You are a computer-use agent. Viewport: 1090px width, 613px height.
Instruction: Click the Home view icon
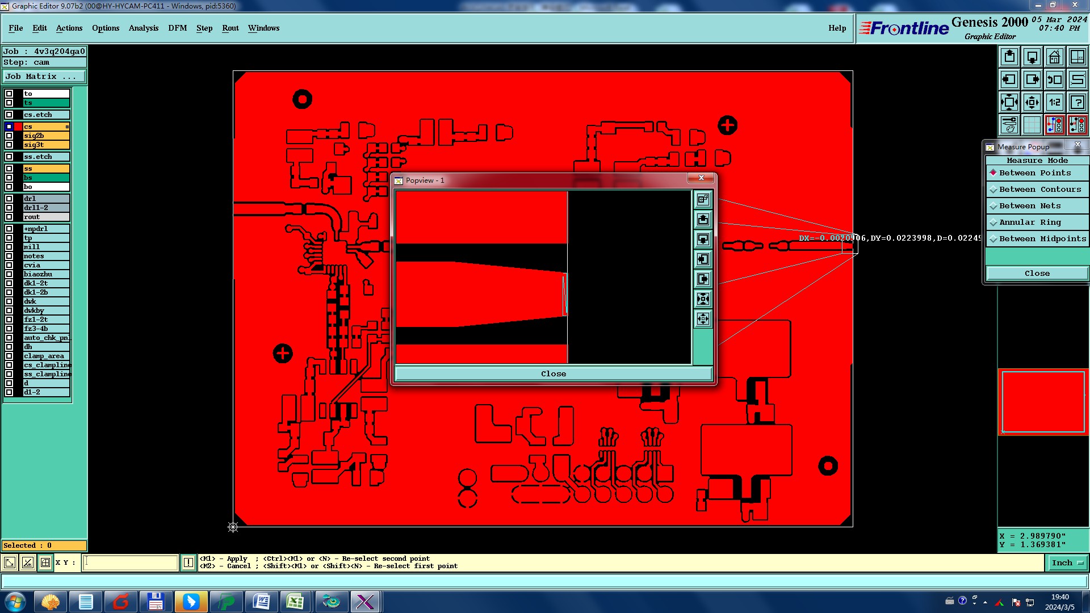1054,57
